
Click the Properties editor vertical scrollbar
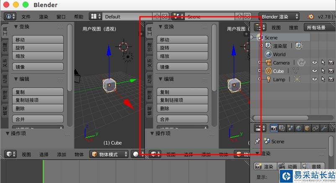pyautogui.click(x=331, y=146)
